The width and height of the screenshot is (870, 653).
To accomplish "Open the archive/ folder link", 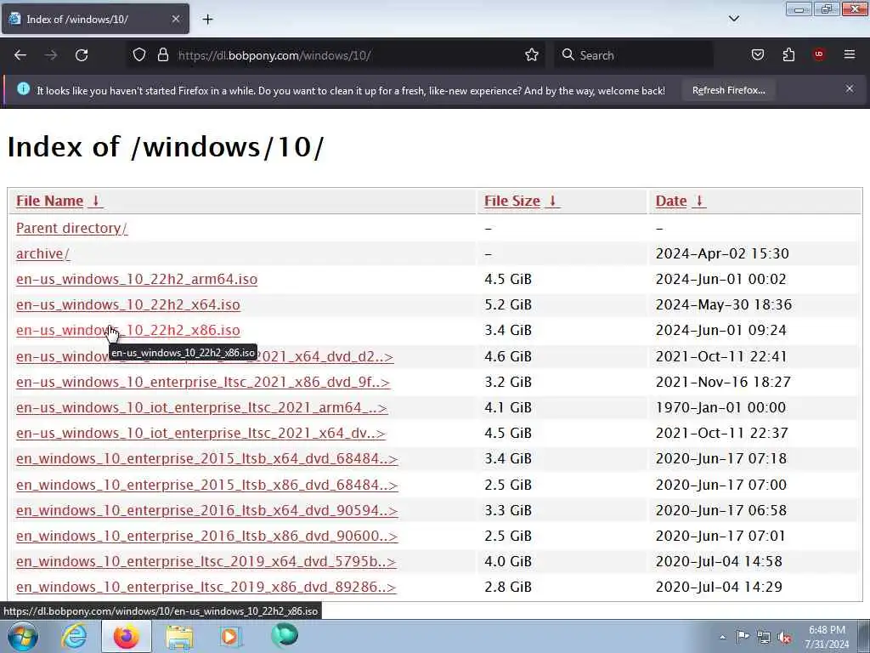I will pyautogui.click(x=42, y=253).
